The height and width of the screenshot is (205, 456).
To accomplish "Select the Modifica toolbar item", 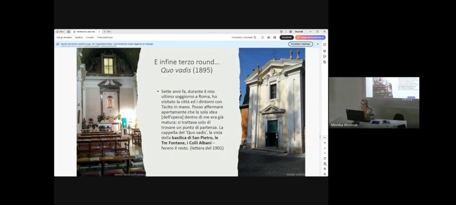I will click(79, 37).
